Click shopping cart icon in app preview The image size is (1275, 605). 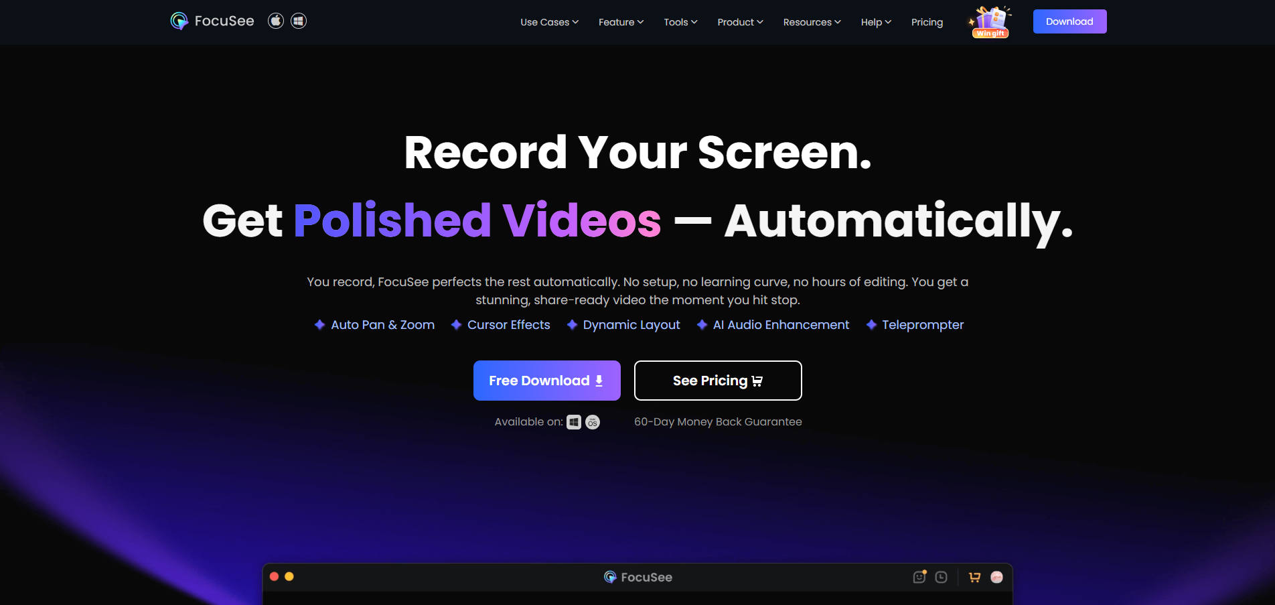pyautogui.click(x=974, y=577)
